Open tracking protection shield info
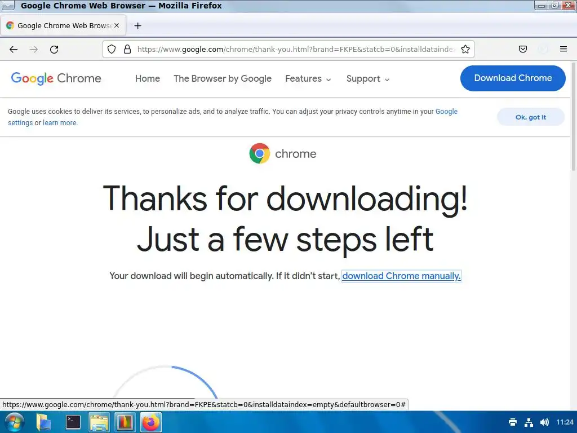This screenshot has width=577, height=433. click(112, 49)
